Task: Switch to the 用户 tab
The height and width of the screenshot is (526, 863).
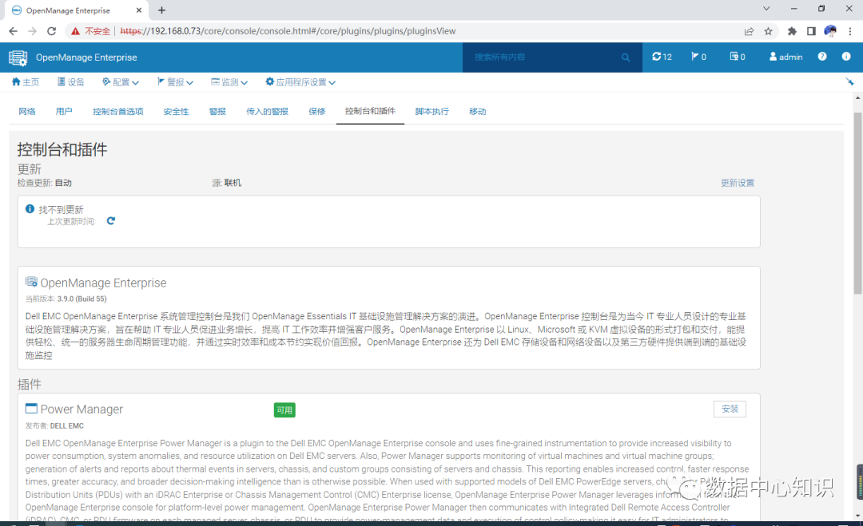Action: pos(64,111)
